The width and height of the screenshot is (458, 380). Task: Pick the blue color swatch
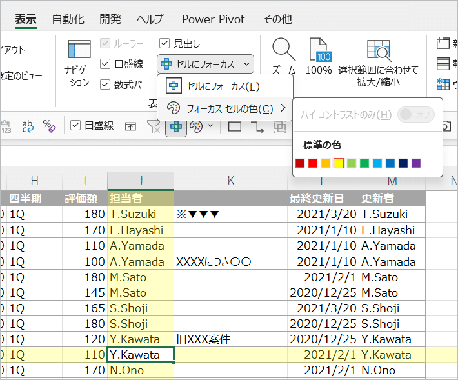390,163
